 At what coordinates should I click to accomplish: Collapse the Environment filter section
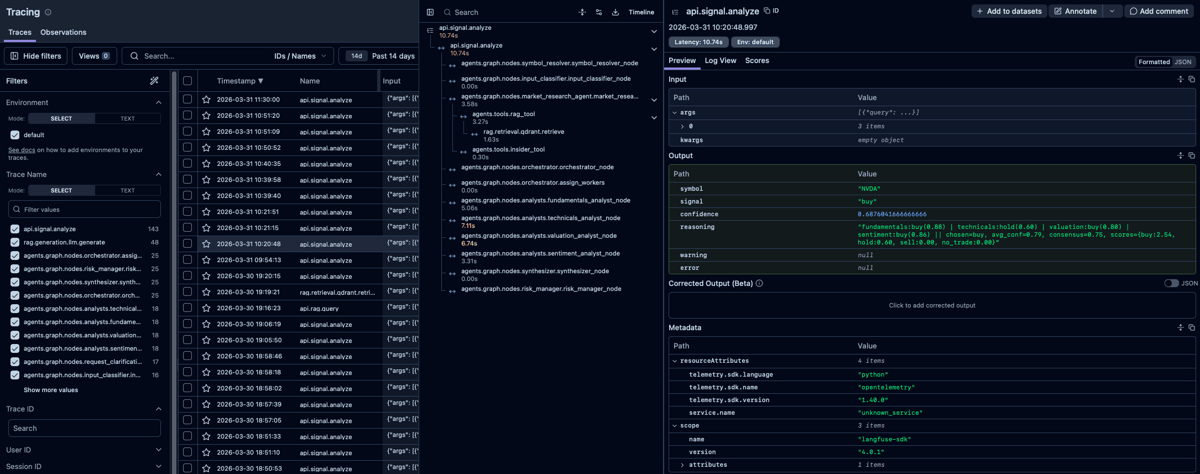tap(159, 102)
